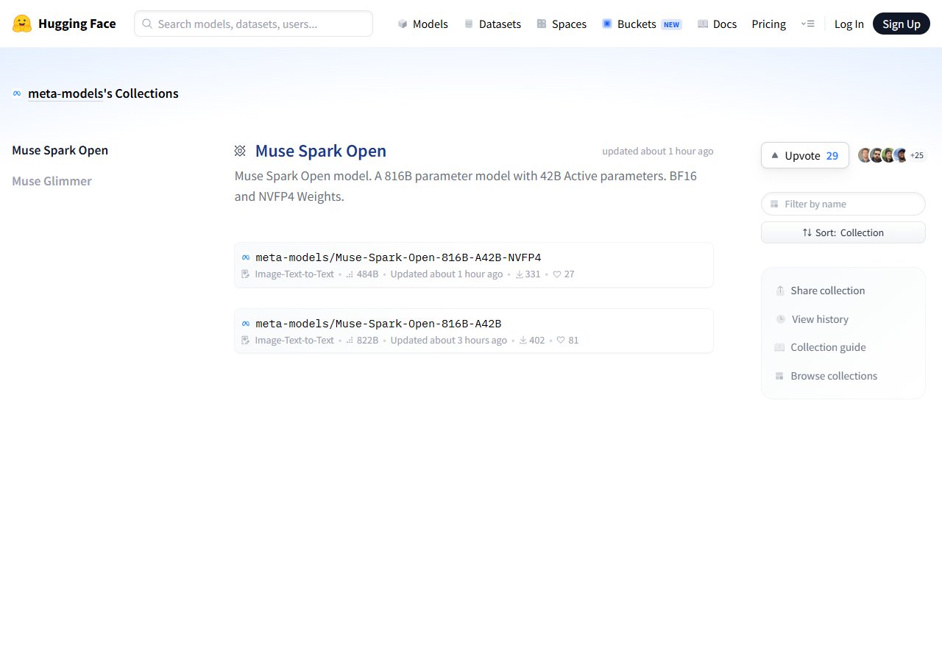
Task: Navigate to Buckets
Action: click(x=642, y=24)
